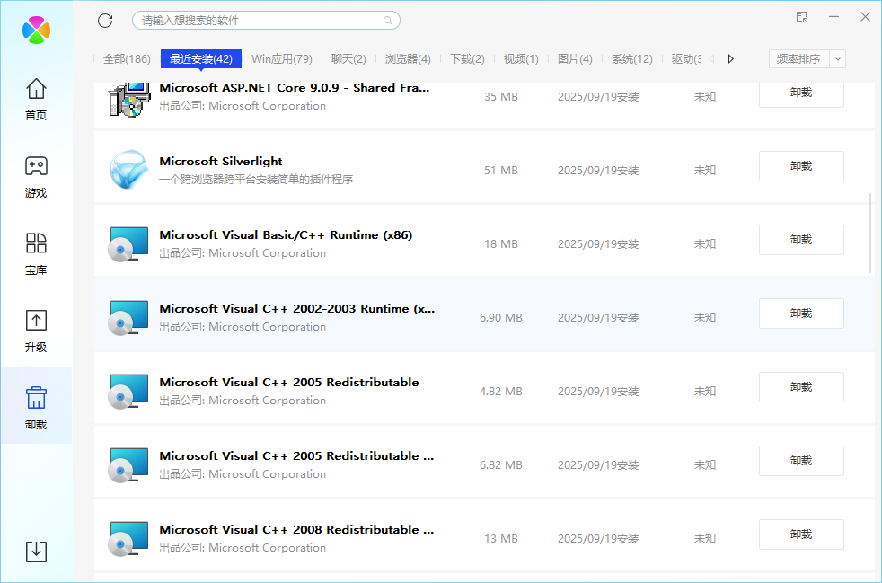Click the magnifier icon in search box
The image size is (882, 583).
[x=387, y=21]
